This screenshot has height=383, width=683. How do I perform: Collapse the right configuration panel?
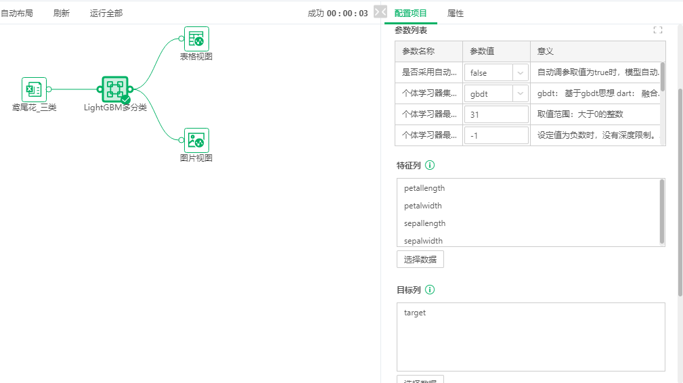tap(380, 12)
